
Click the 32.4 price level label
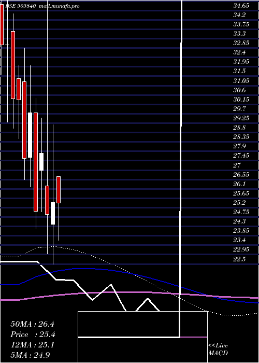(239, 52)
